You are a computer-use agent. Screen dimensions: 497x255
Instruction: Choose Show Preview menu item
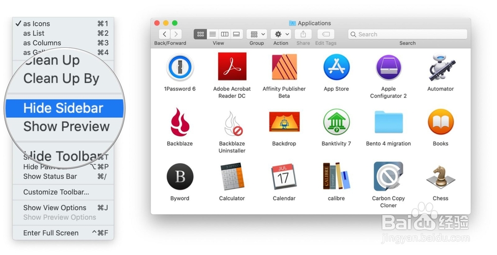point(67,126)
